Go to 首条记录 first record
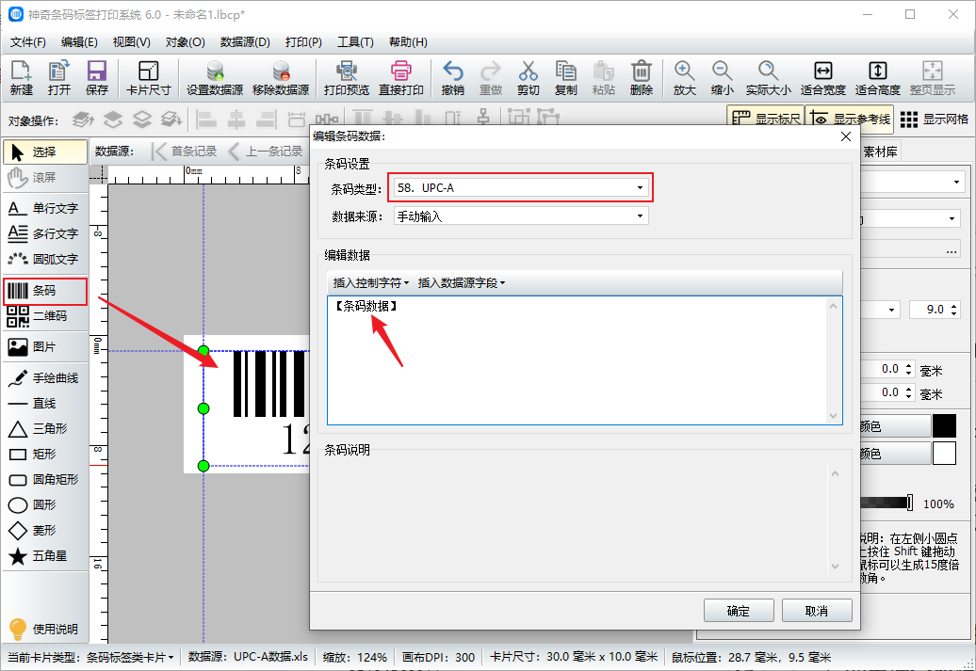Viewport: 976px width, 671px height. click(185, 152)
